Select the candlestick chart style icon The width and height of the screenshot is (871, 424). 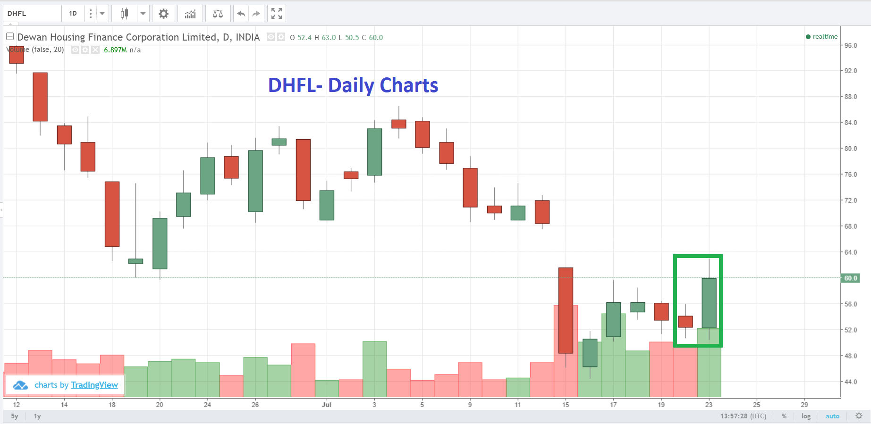coord(124,14)
